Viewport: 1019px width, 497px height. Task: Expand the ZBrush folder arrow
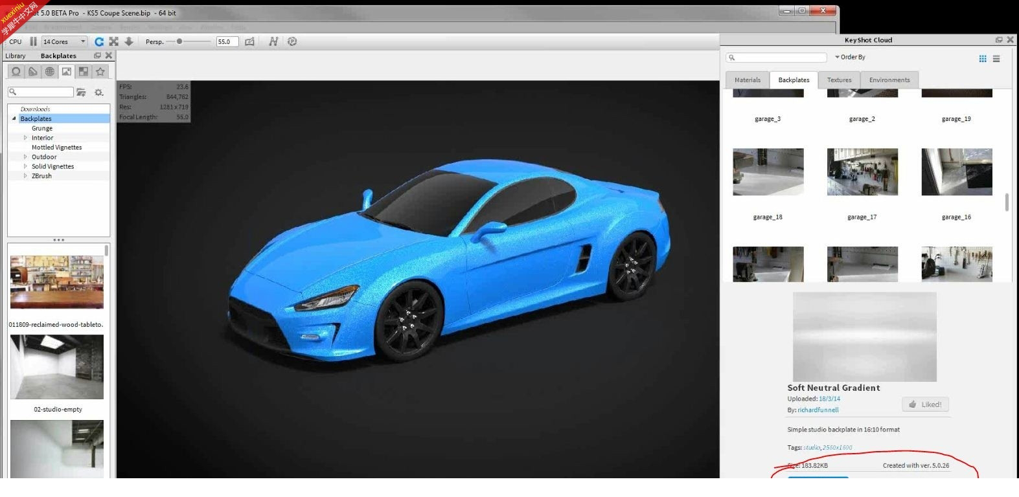(25, 176)
